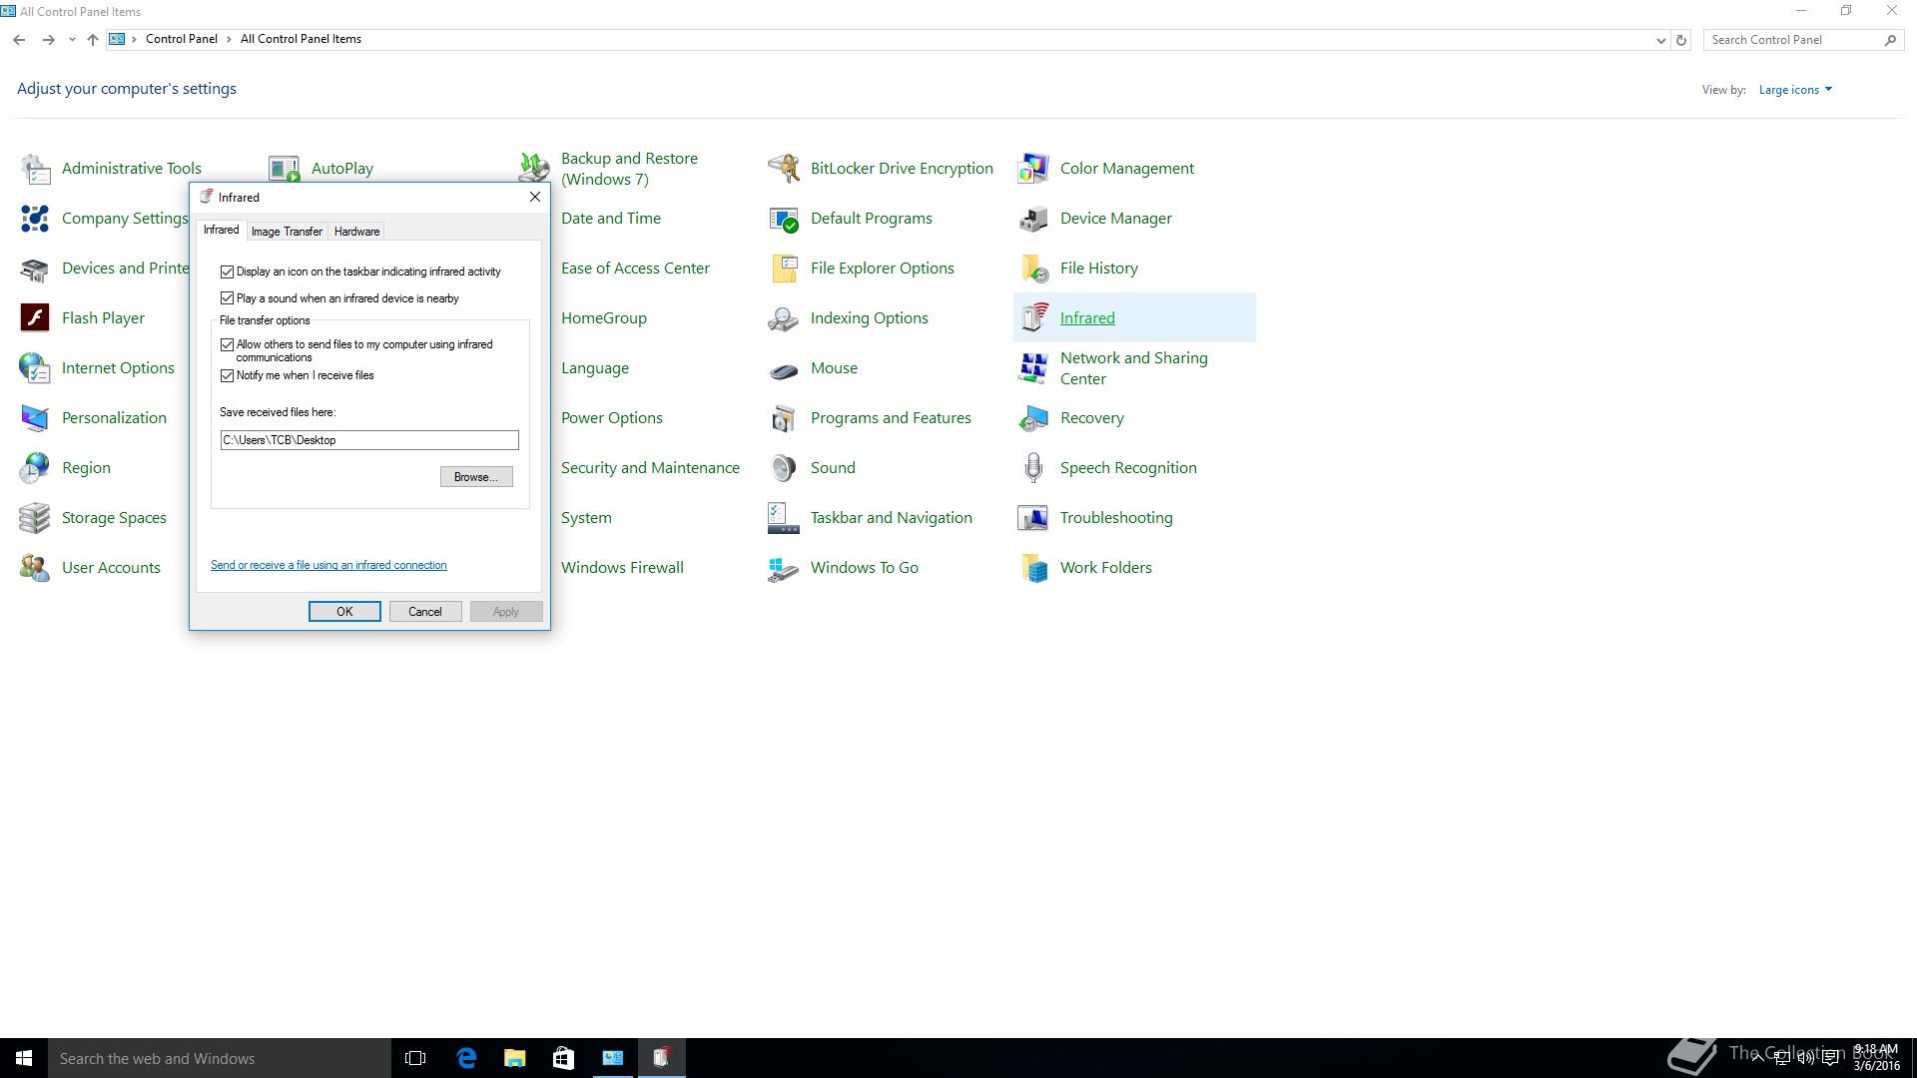
Task: Click the save received files path field
Action: [x=369, y=440]
